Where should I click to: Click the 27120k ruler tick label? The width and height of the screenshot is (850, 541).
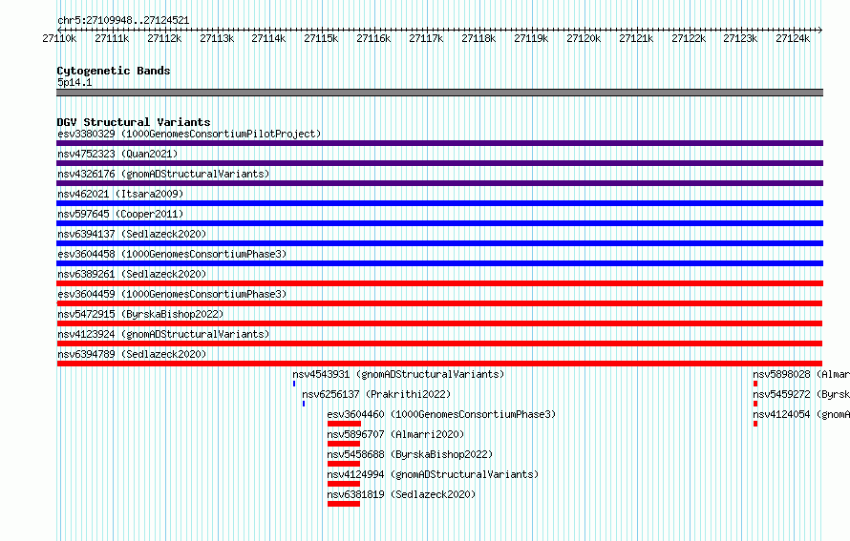(584, 38)
